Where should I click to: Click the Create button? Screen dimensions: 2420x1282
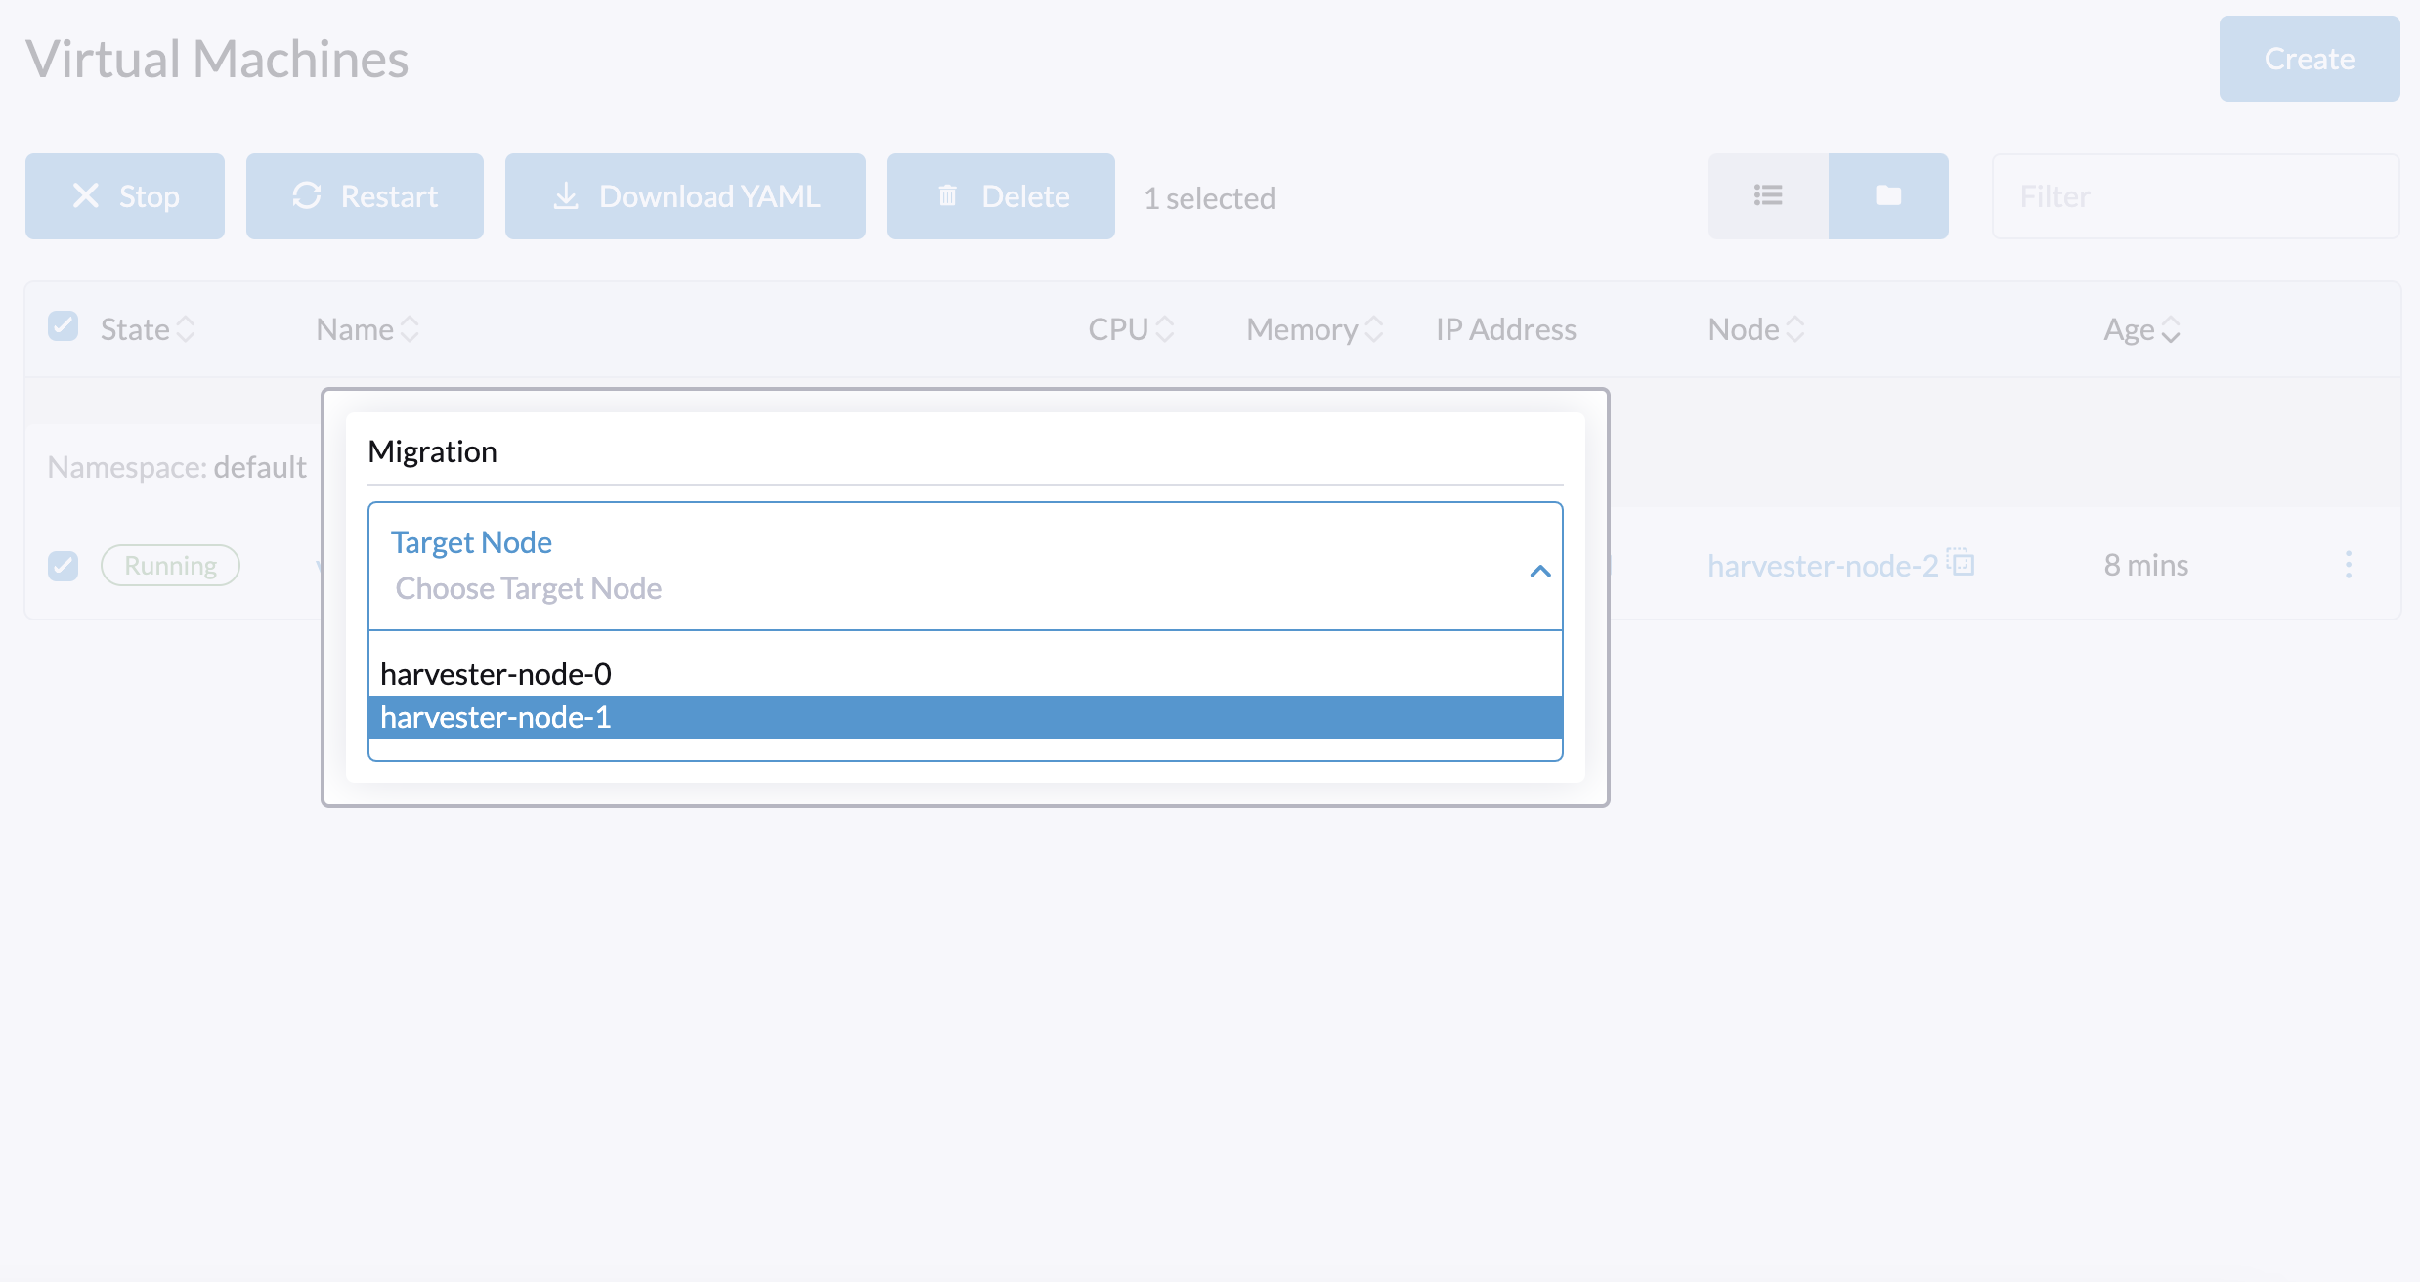pyautogui.click(x=2309, y=59)
